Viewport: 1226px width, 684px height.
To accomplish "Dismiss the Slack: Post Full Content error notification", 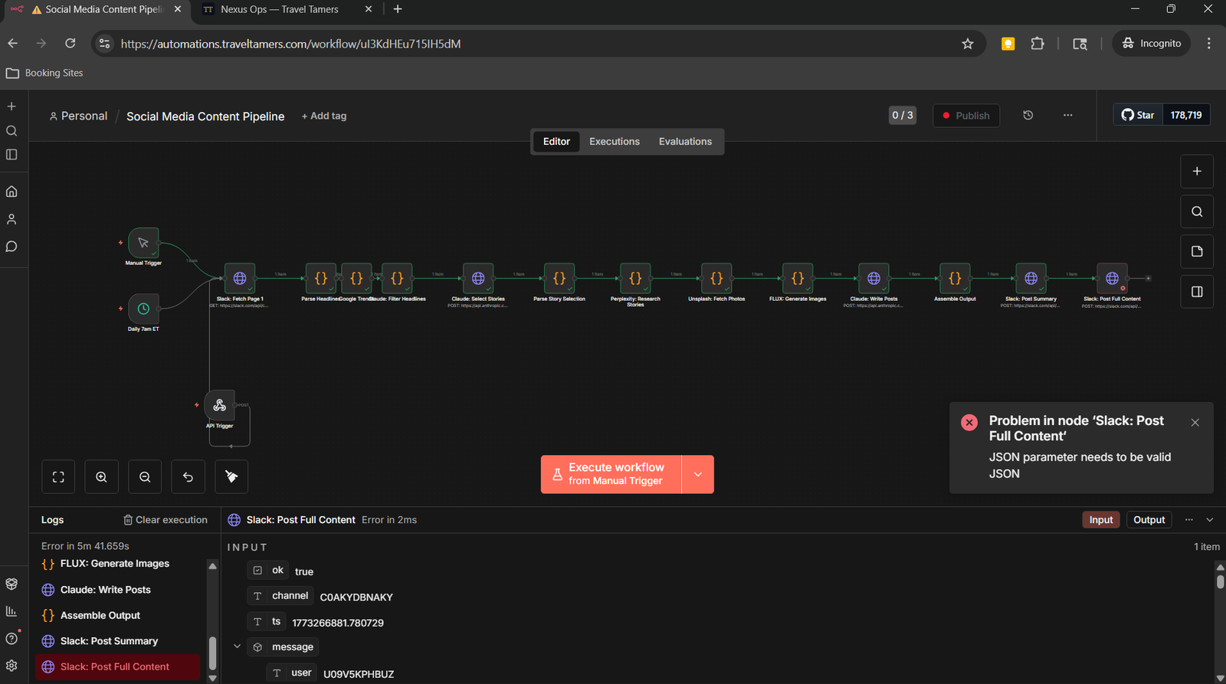I will (x=1195, y=423).
